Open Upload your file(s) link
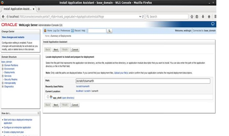 coord(121,73)
